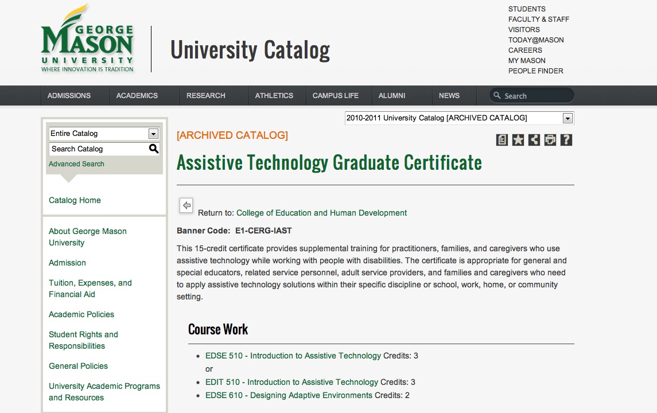
Task: Click the degree planner document icon
Action: [502, 140]
